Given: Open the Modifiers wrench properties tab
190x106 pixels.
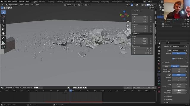Looking at the screenshot, I should pos(159,71).
